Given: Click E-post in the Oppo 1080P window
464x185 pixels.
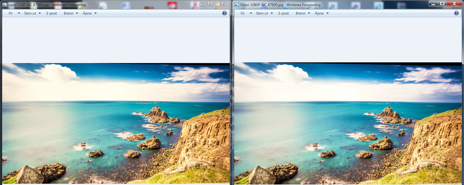Looking at the screenshot, I should coord(283,13).
